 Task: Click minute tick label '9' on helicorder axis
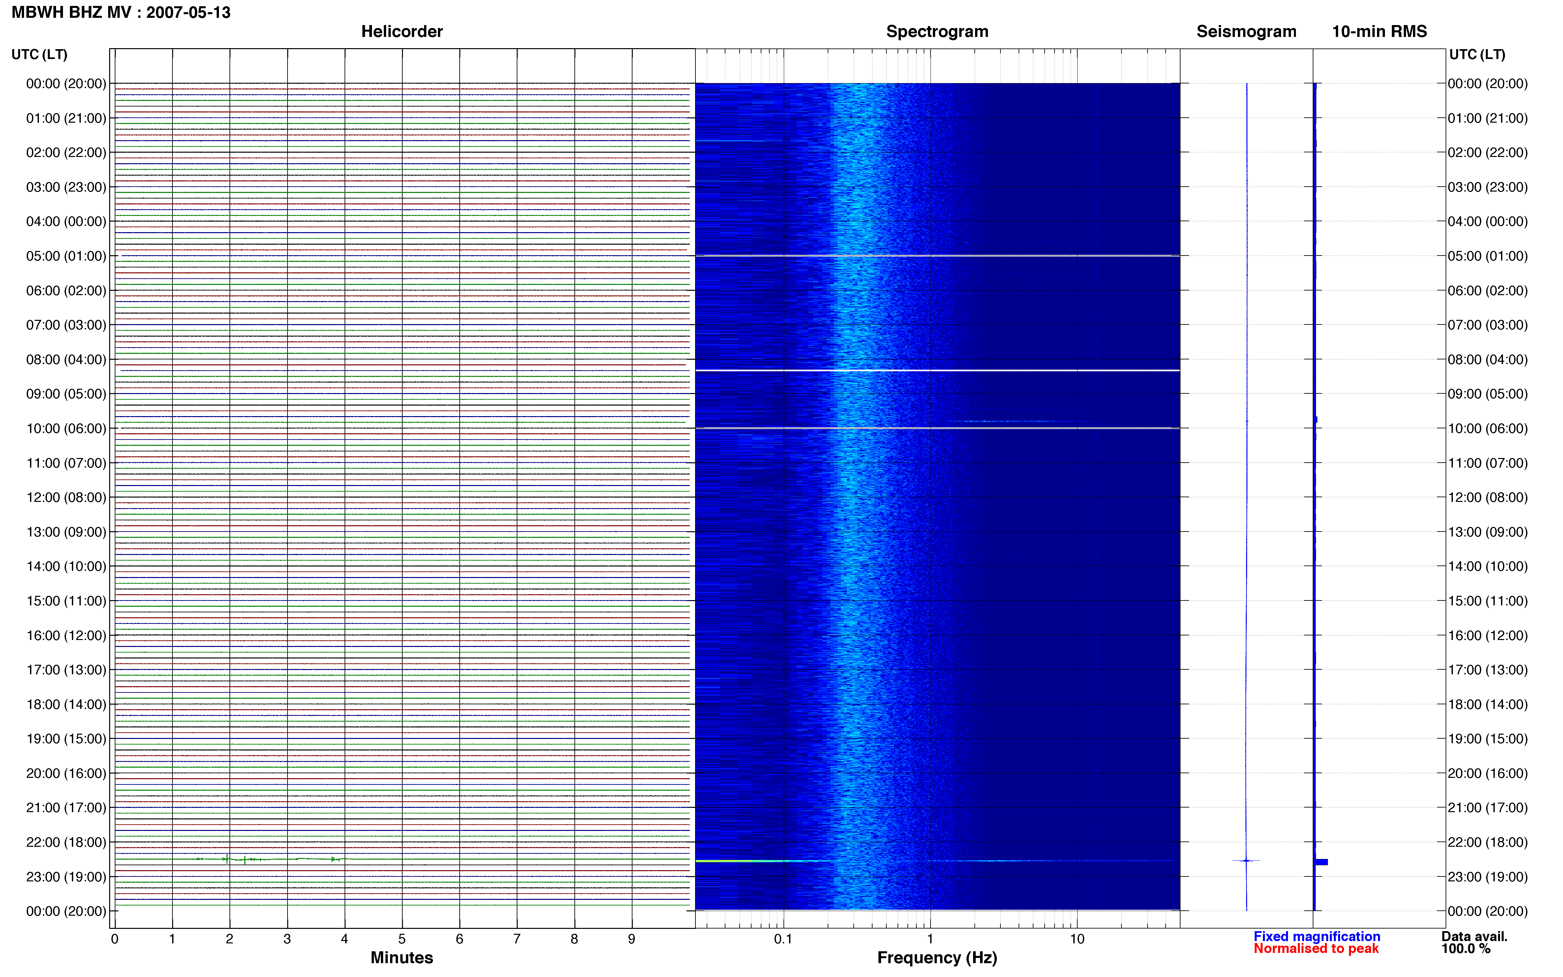point(631,939)
